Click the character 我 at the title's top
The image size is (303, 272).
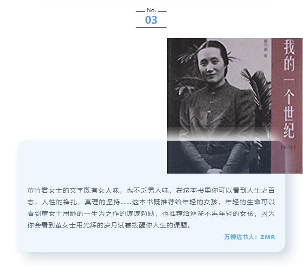point(289,47)
